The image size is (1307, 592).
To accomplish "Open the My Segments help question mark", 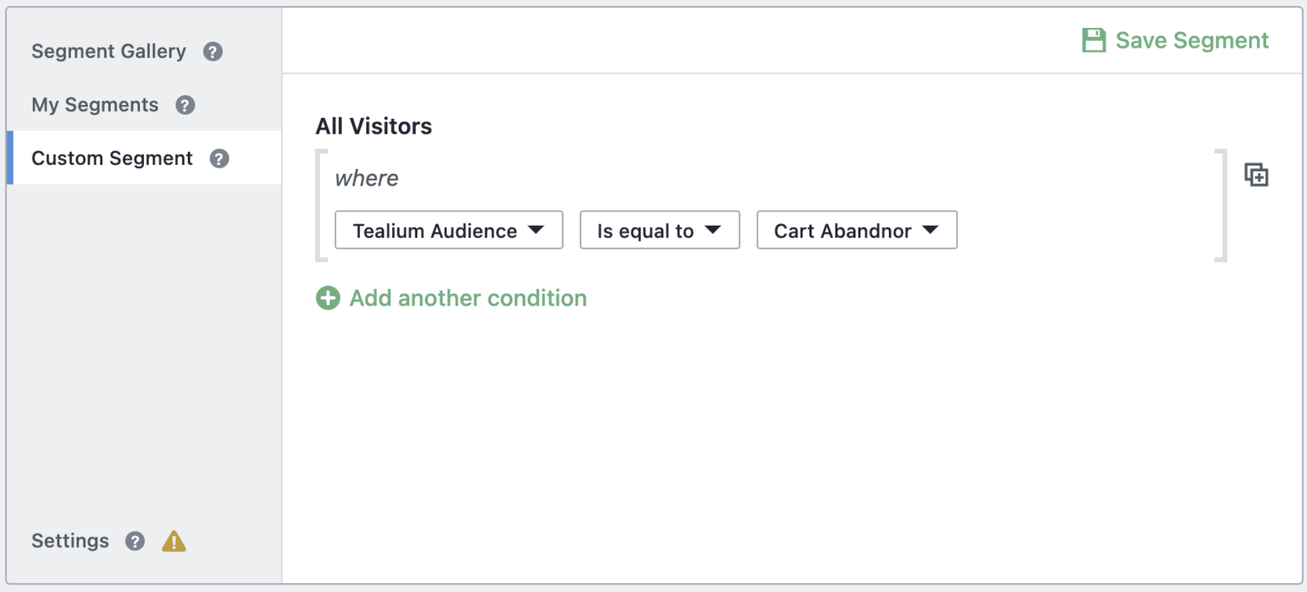I will click(x=185, y=105).
